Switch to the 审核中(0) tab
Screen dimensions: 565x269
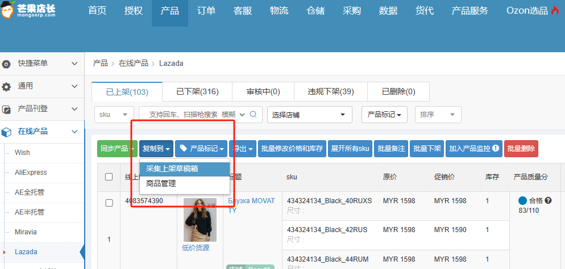(x=263, y=92)
